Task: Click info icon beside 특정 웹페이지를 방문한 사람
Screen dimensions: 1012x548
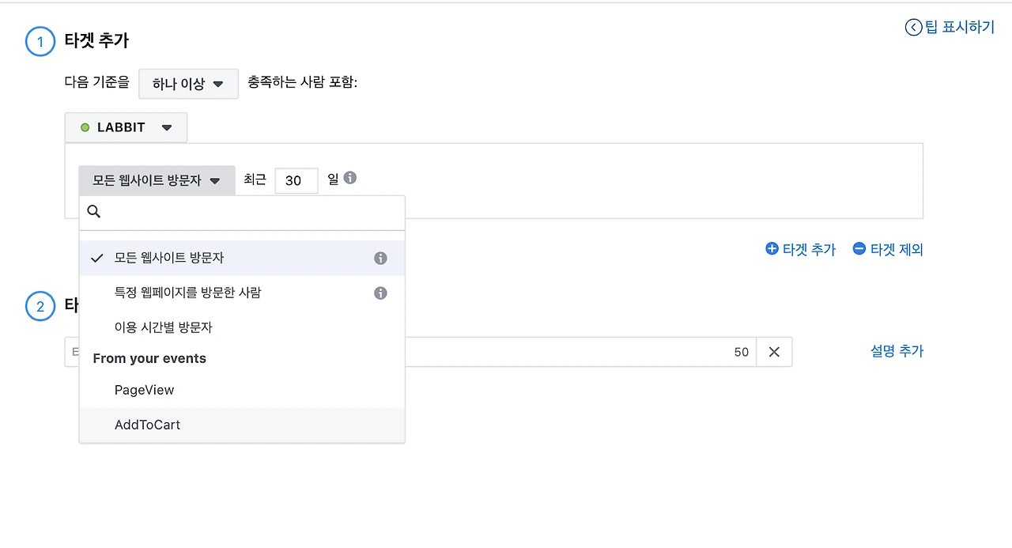Action: (380, 293)
